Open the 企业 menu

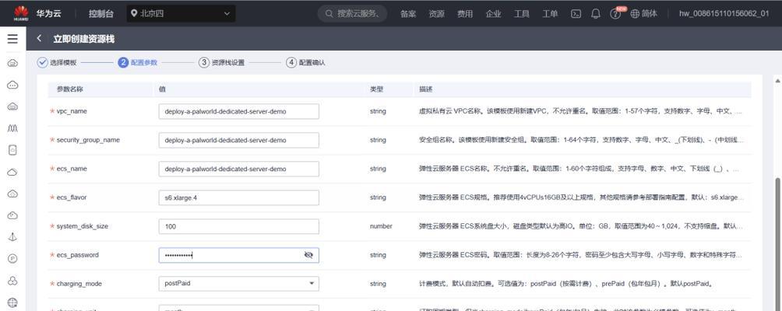coord(493,14)
